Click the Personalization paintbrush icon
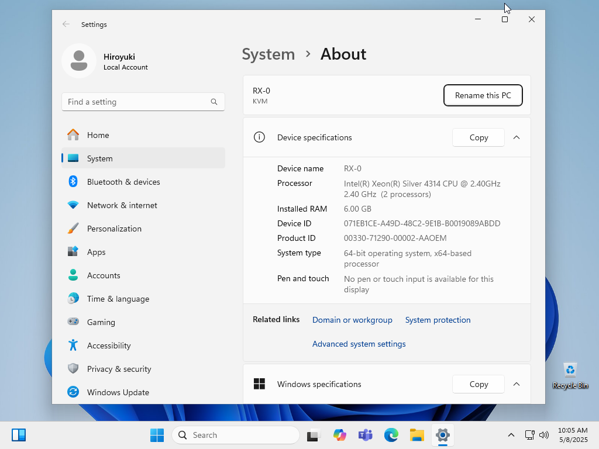599x449 pixels. pyautogui.click(x=73, y=229)
